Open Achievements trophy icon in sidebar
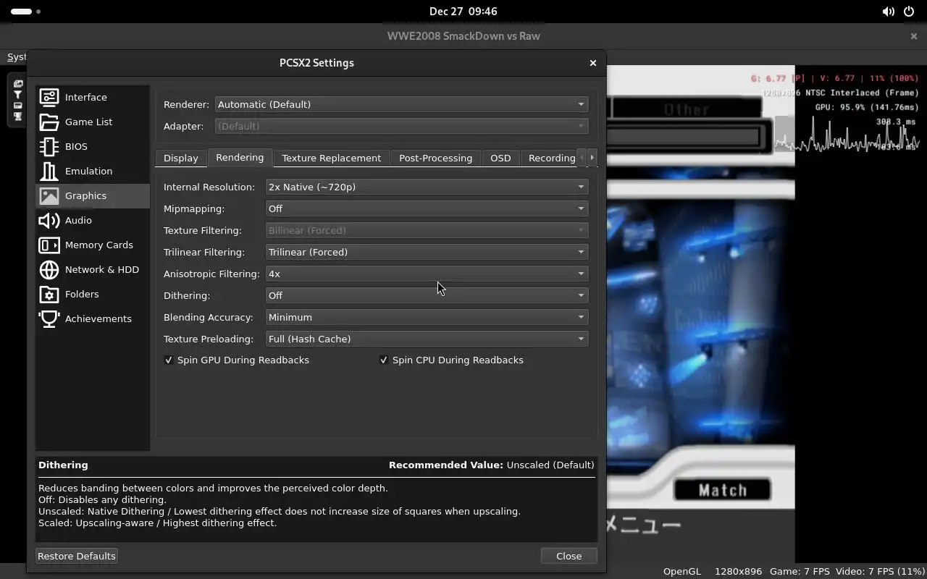This screenshot has width=927, height=579. tap(49, 318)
